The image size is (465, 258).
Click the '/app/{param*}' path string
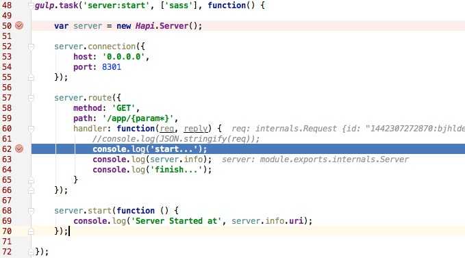coord(138,118)
